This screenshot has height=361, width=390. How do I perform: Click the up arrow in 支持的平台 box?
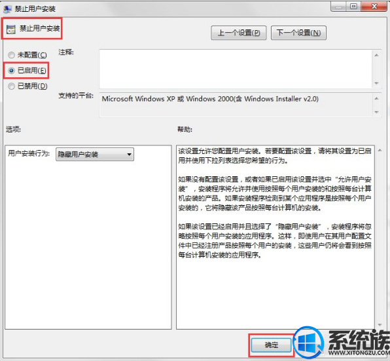point(376,98)
